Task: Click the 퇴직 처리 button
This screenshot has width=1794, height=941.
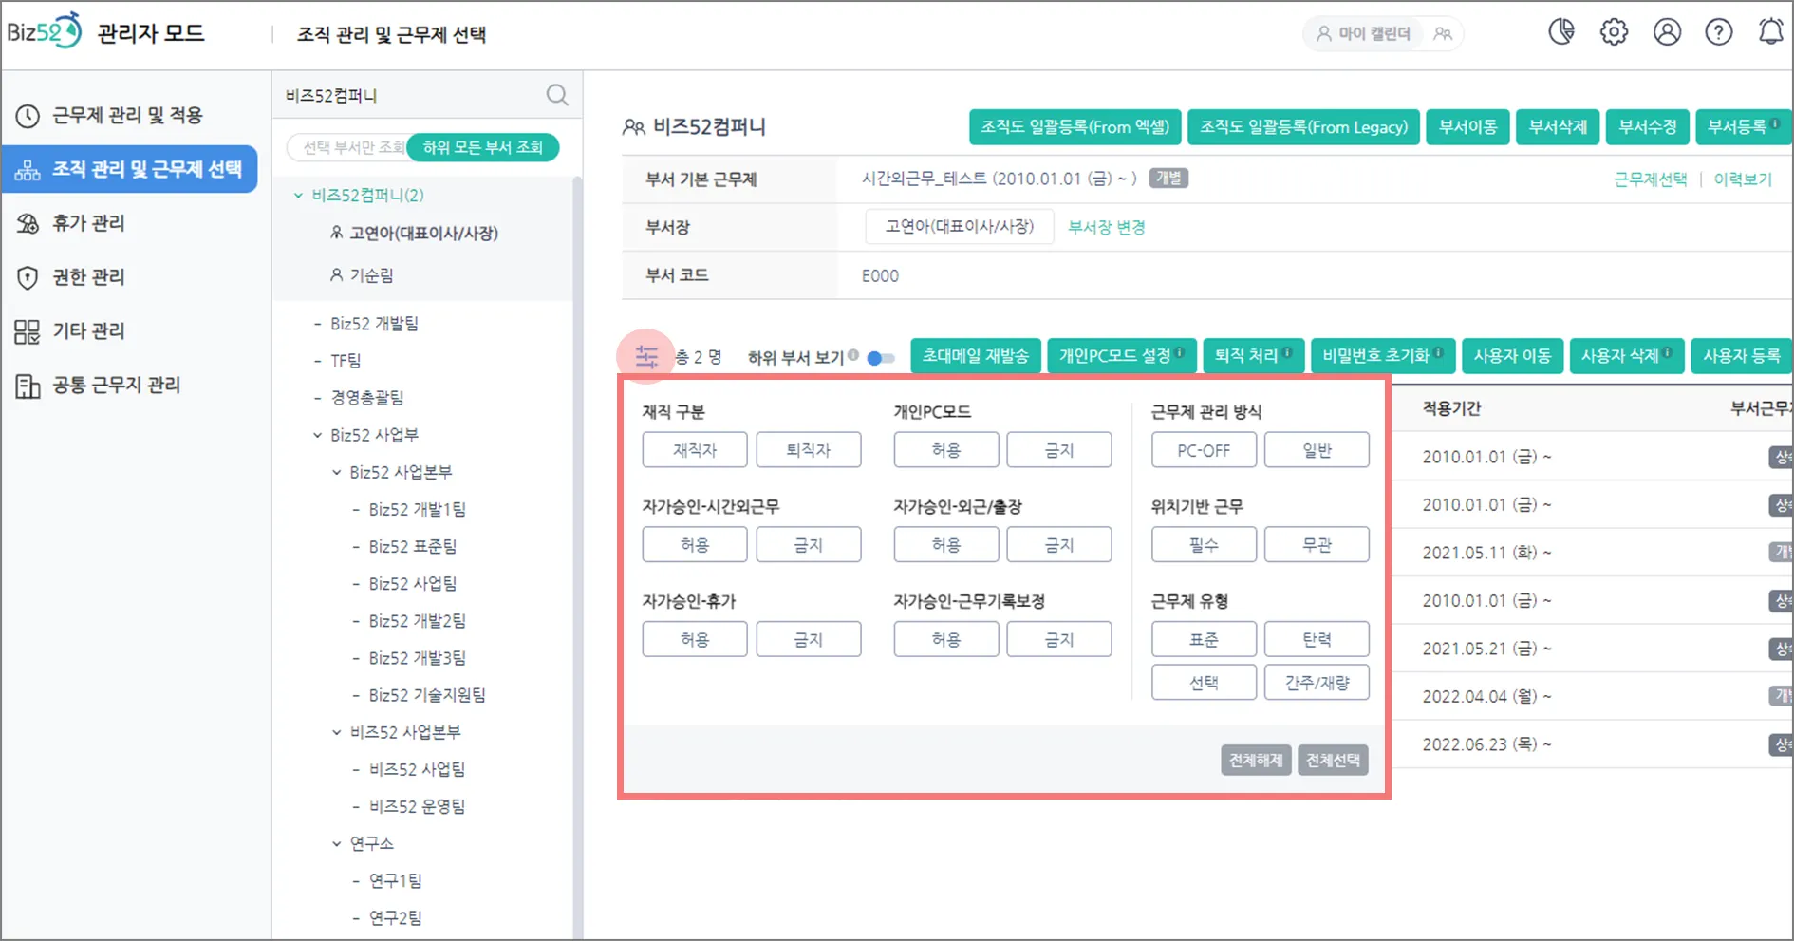Action: coord(1253,356)
